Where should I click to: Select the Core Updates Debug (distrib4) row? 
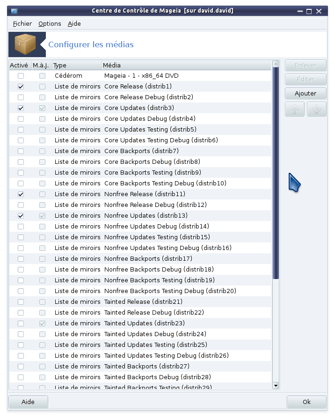tap(140, 118)
